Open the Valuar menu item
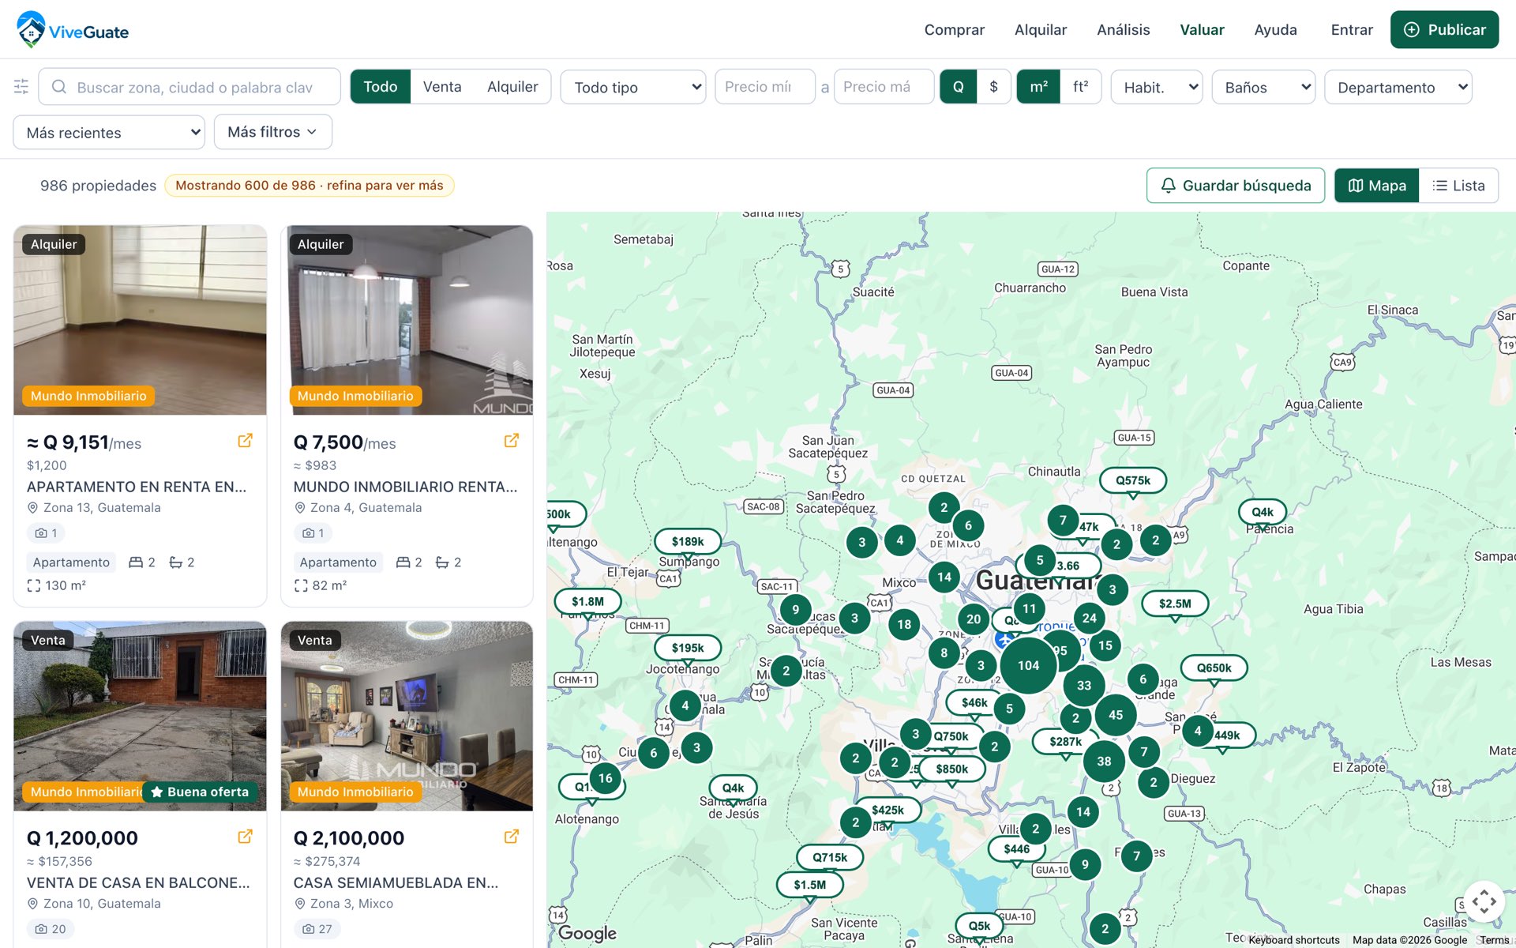This screenshot has width=1516, height=948. 1202,30
